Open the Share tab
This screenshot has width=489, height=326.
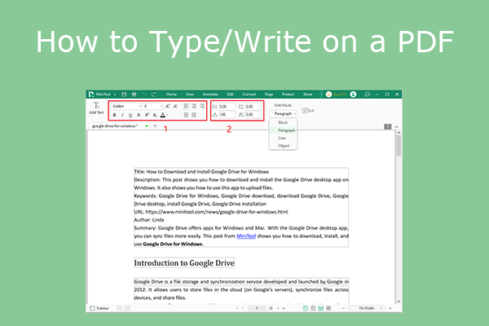pyautogui.click(x=307, y=95)
